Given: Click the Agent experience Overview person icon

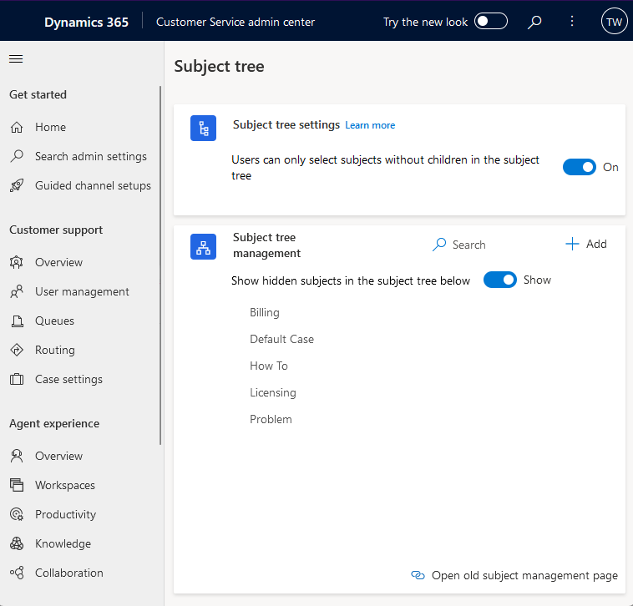Looking at the screenshot, I should (x=17, y=456).
